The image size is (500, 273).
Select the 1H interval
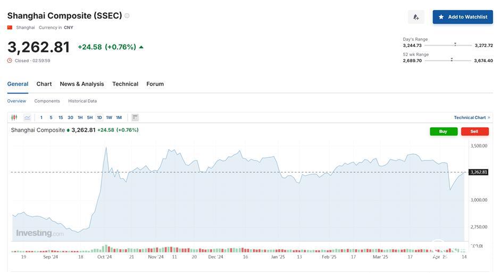tap(80, 117)
